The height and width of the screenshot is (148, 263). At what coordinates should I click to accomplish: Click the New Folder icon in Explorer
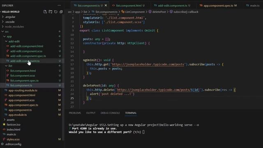click(x=50, y=12)
